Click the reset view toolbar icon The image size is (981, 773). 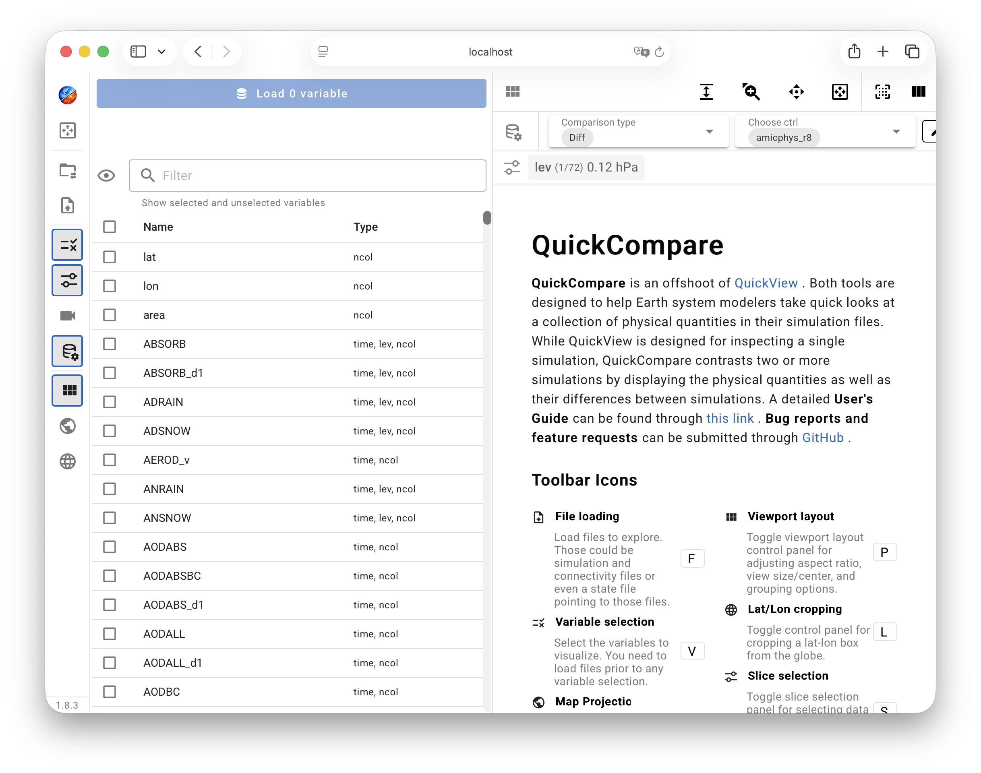[x=840, y=92]
